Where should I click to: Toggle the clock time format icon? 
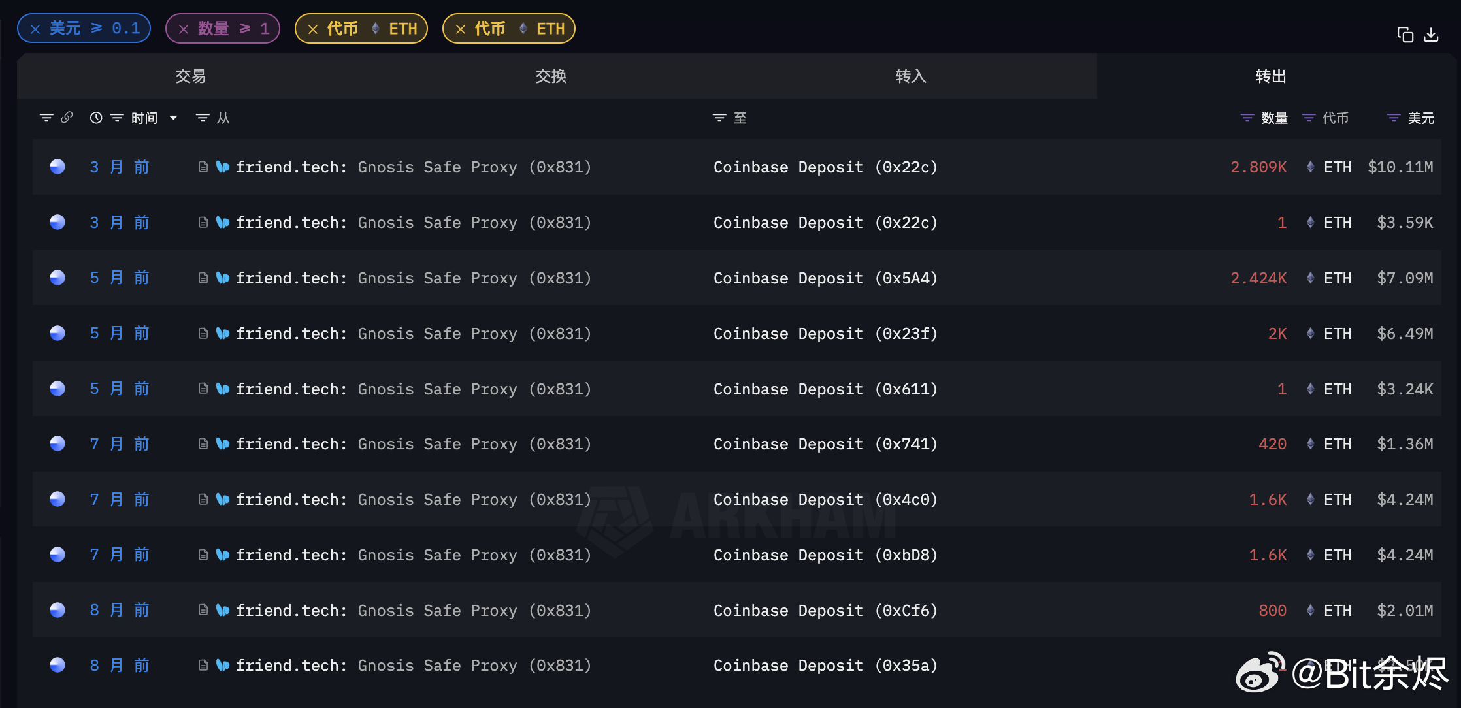[x=96, y=118]
